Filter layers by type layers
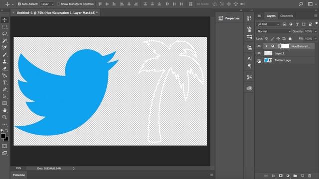The image size is (319, 179). coord(297,24)
